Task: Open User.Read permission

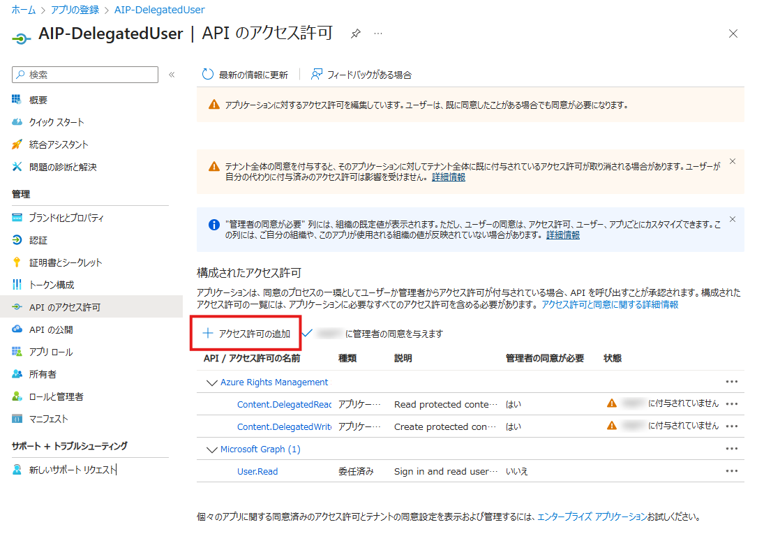Action: click(257, 471)
